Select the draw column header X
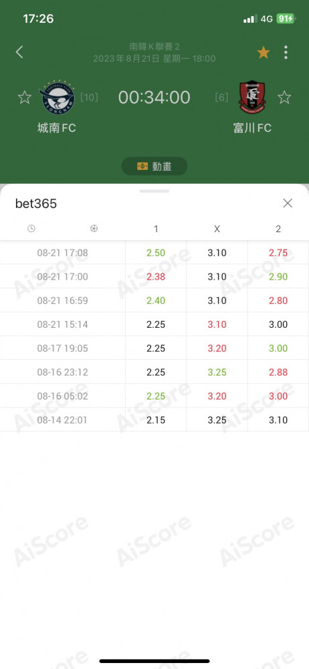The height and width of the screenshot is (669, 309). pyautogui.click(x=217, y=229)
